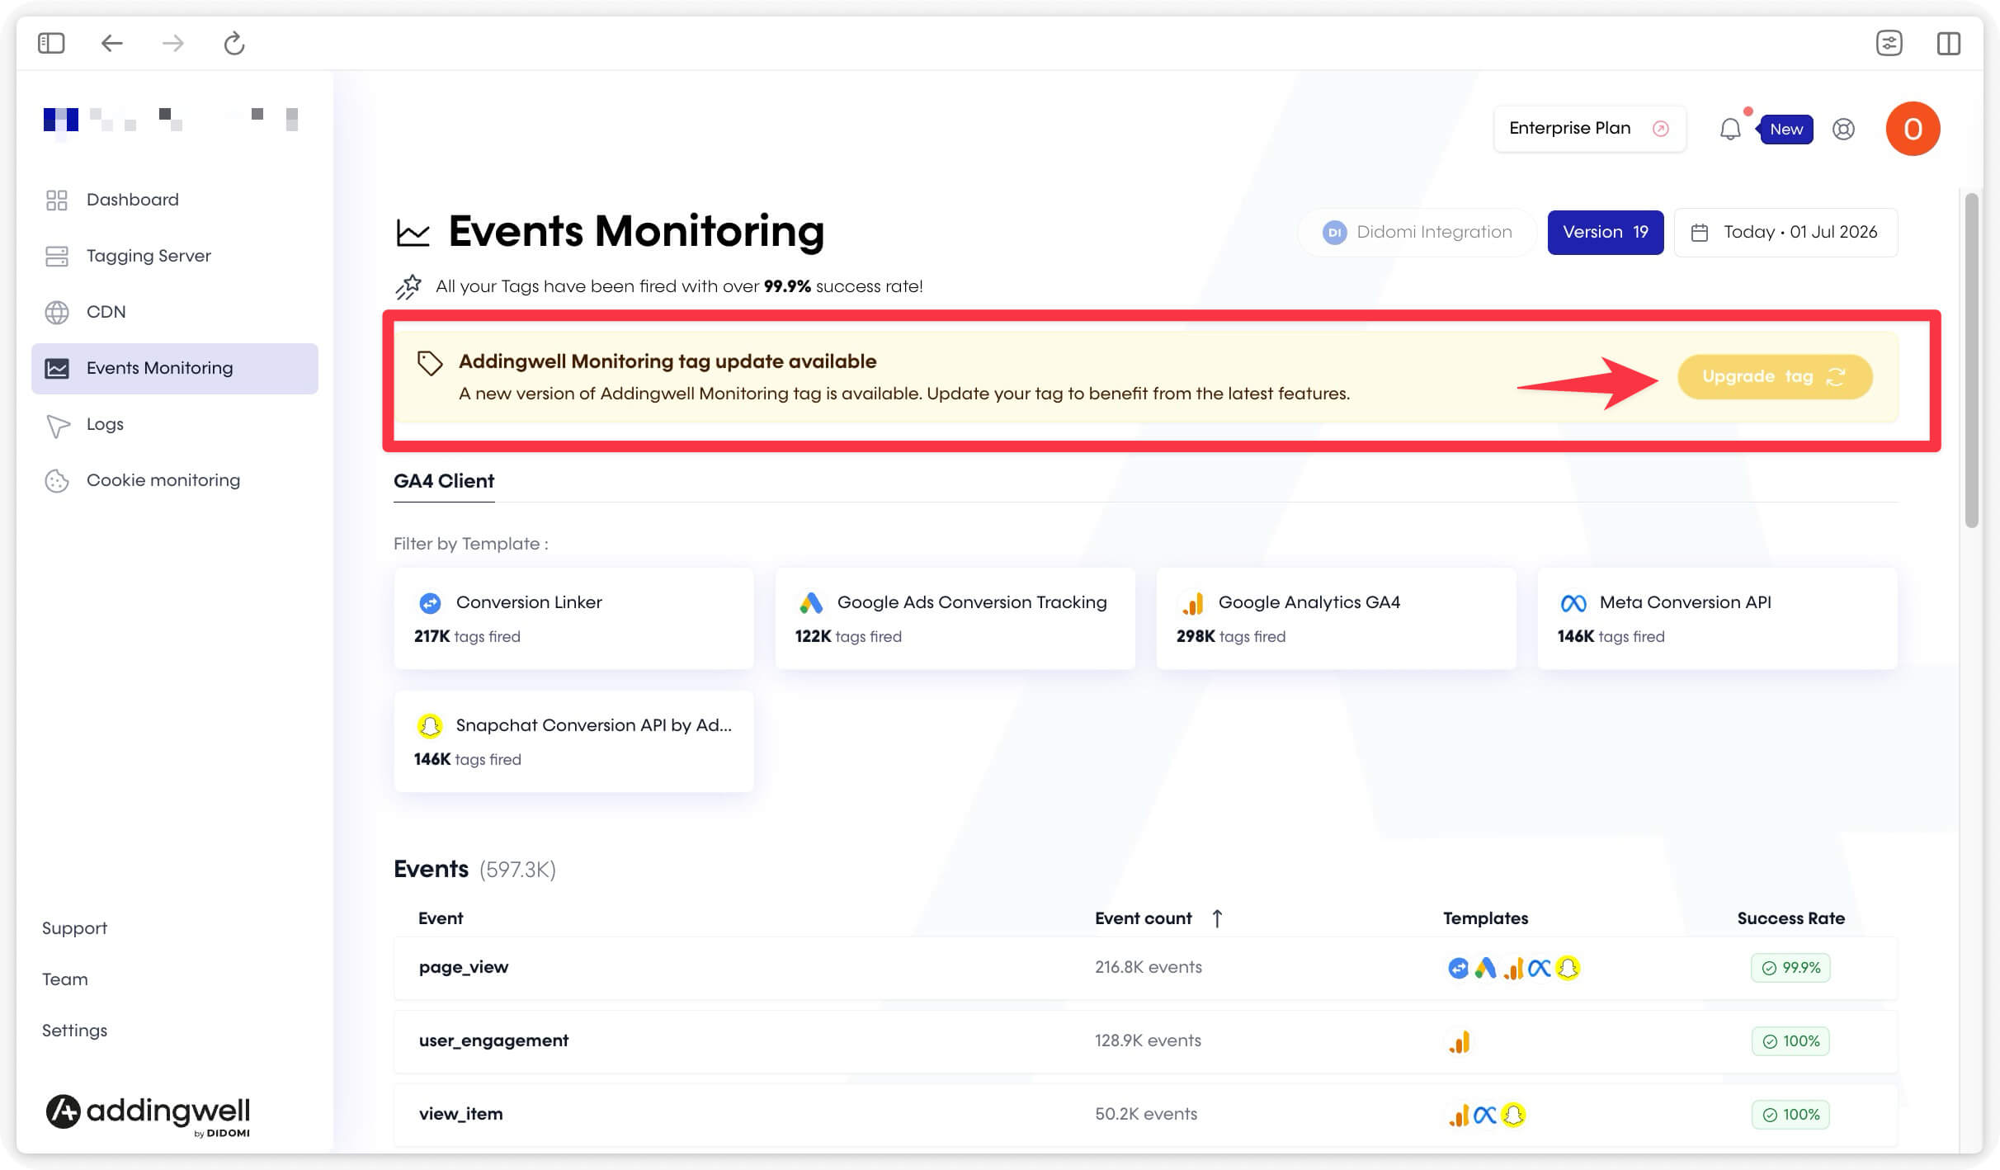The image size is (2000, 1170).
Task: Click the Upgrade tag button
Action: coord(1775,377)
